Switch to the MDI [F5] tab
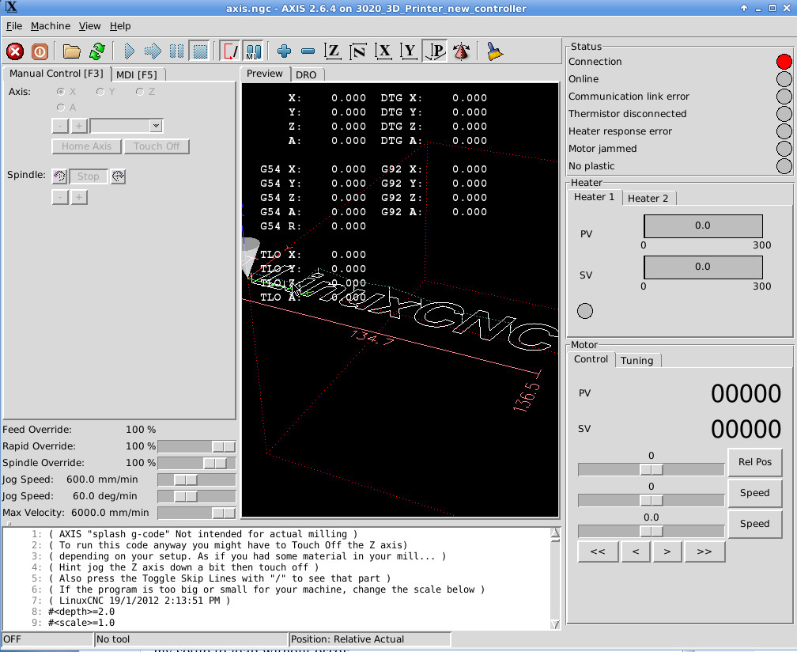Viewport: 797px width, 652px height. (136, 74)
